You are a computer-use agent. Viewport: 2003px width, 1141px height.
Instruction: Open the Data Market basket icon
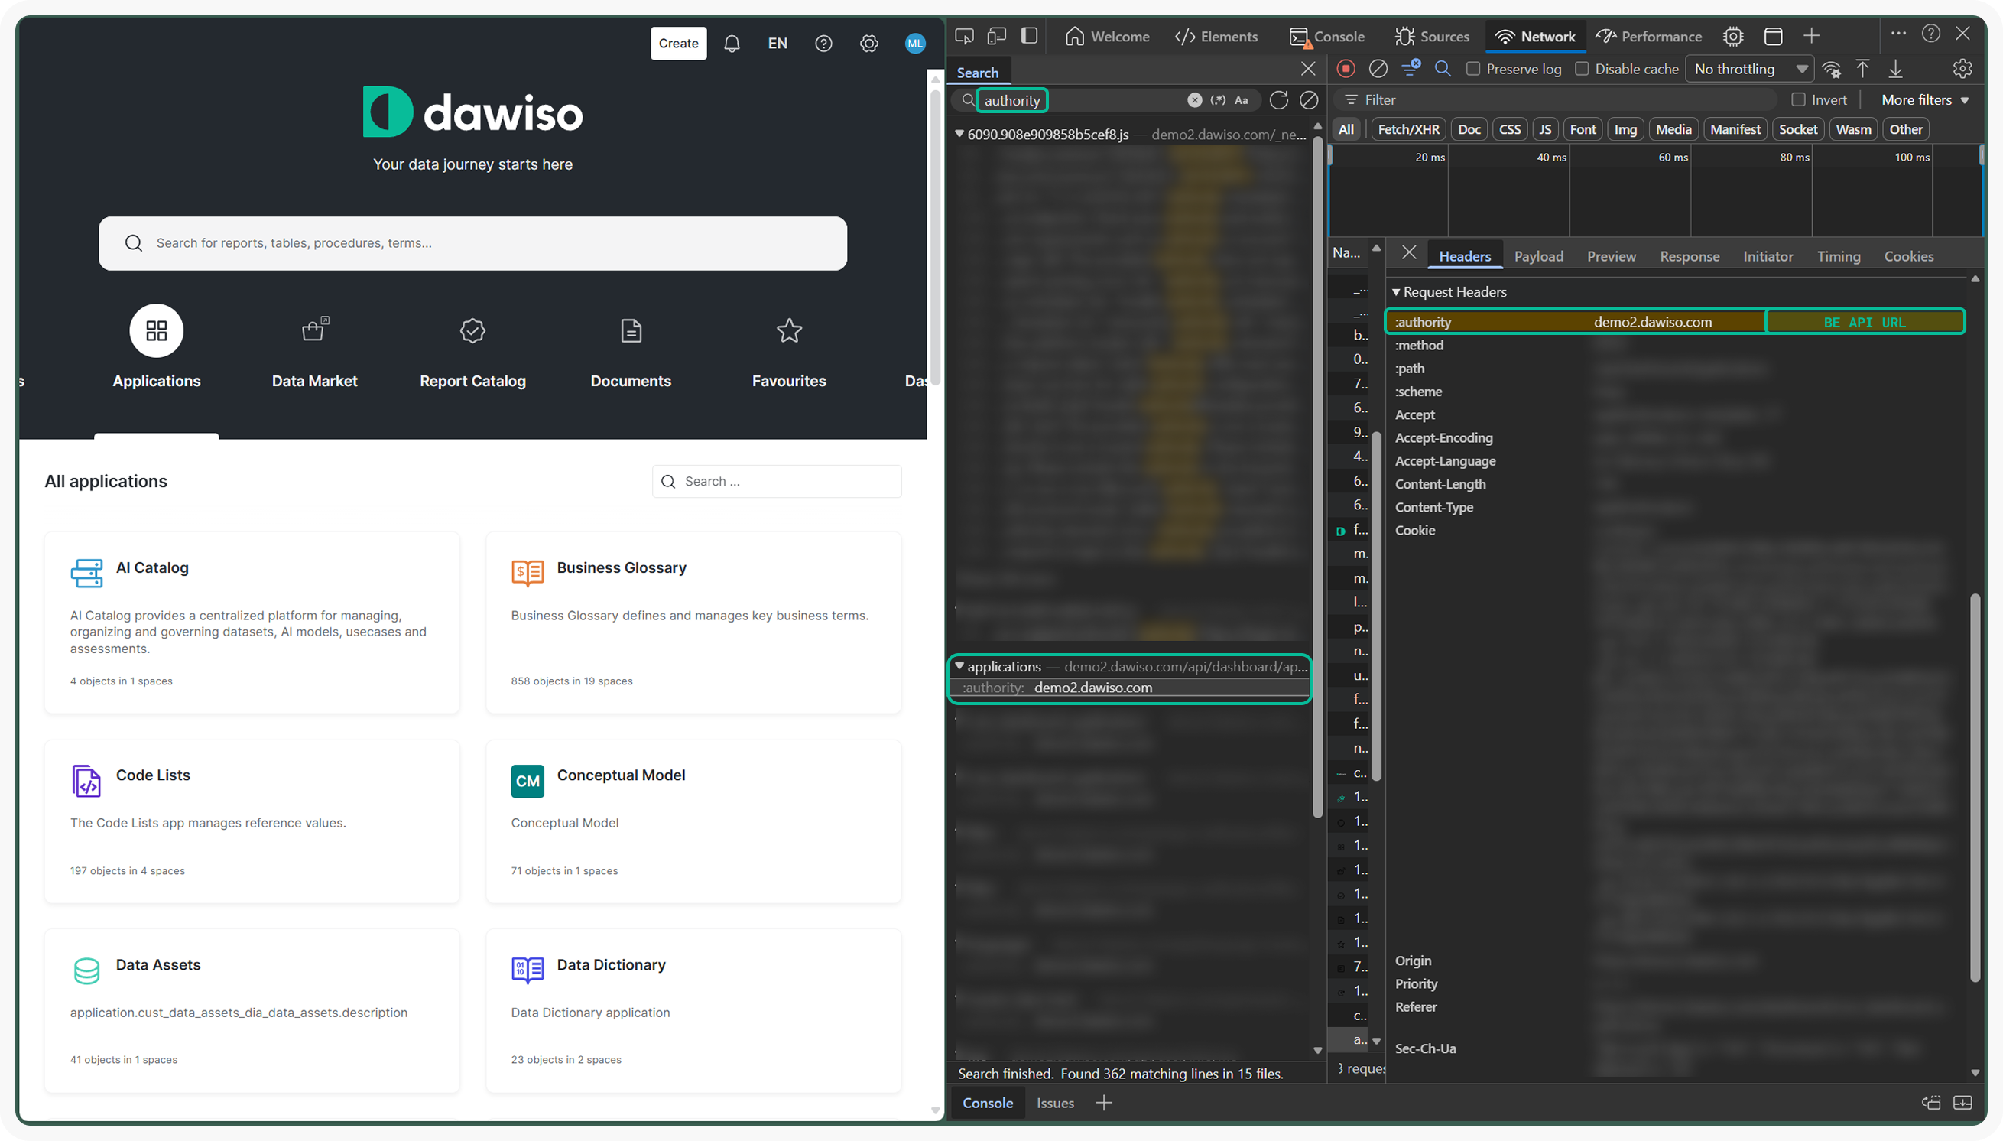click(x=314, y=330)
